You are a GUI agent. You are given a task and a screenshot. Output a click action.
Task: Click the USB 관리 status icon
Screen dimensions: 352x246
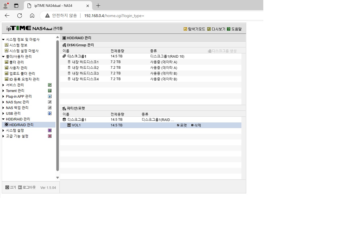pyautogui.click(x=50, y=113)
